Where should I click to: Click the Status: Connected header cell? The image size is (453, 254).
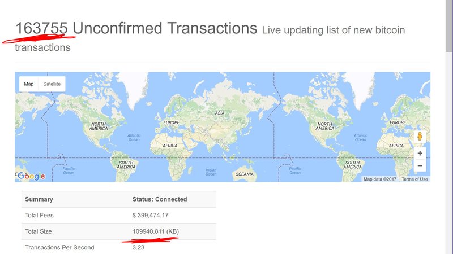point(159,199)
